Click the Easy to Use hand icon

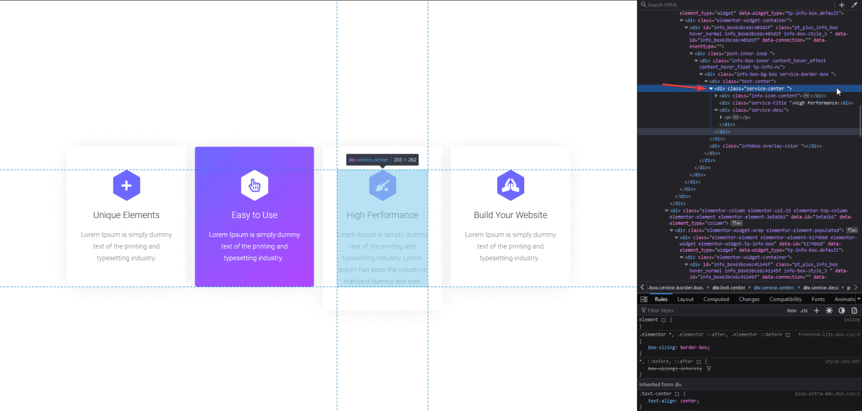pos(254,185)
